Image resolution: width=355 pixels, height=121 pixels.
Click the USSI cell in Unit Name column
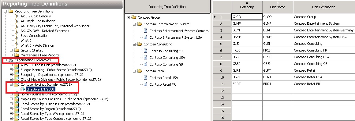278,57
